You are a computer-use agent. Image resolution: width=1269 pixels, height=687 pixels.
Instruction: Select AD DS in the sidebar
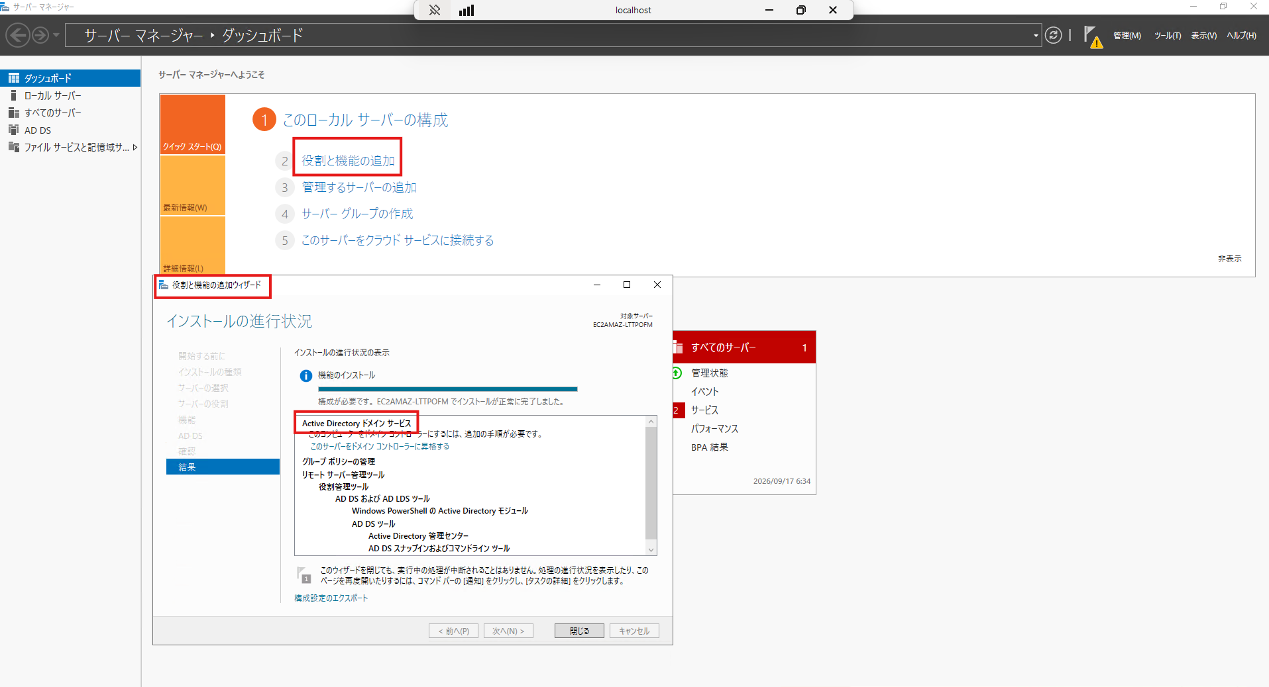tap(70, 130)
